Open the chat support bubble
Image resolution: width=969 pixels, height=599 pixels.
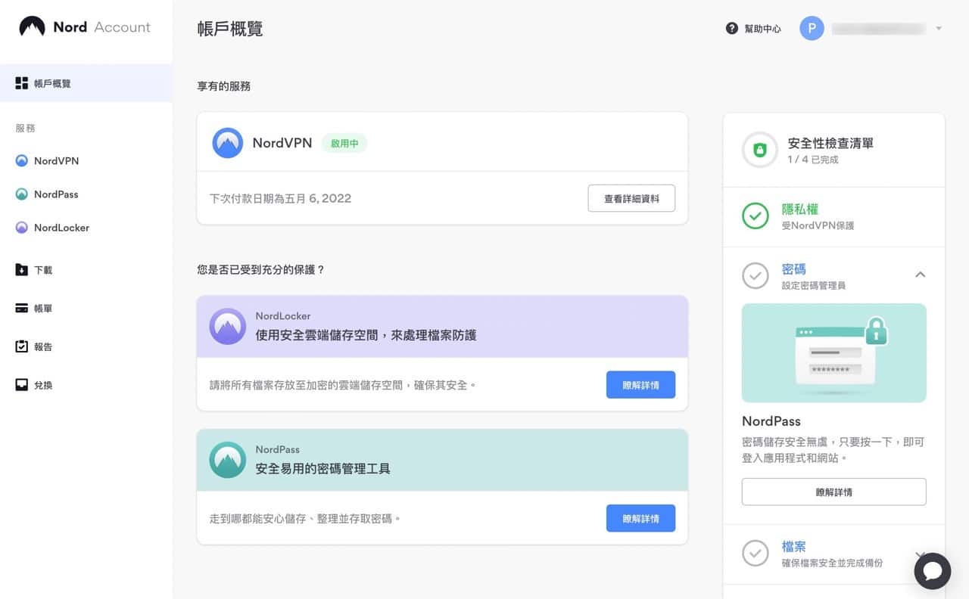[x=932, y=571]
